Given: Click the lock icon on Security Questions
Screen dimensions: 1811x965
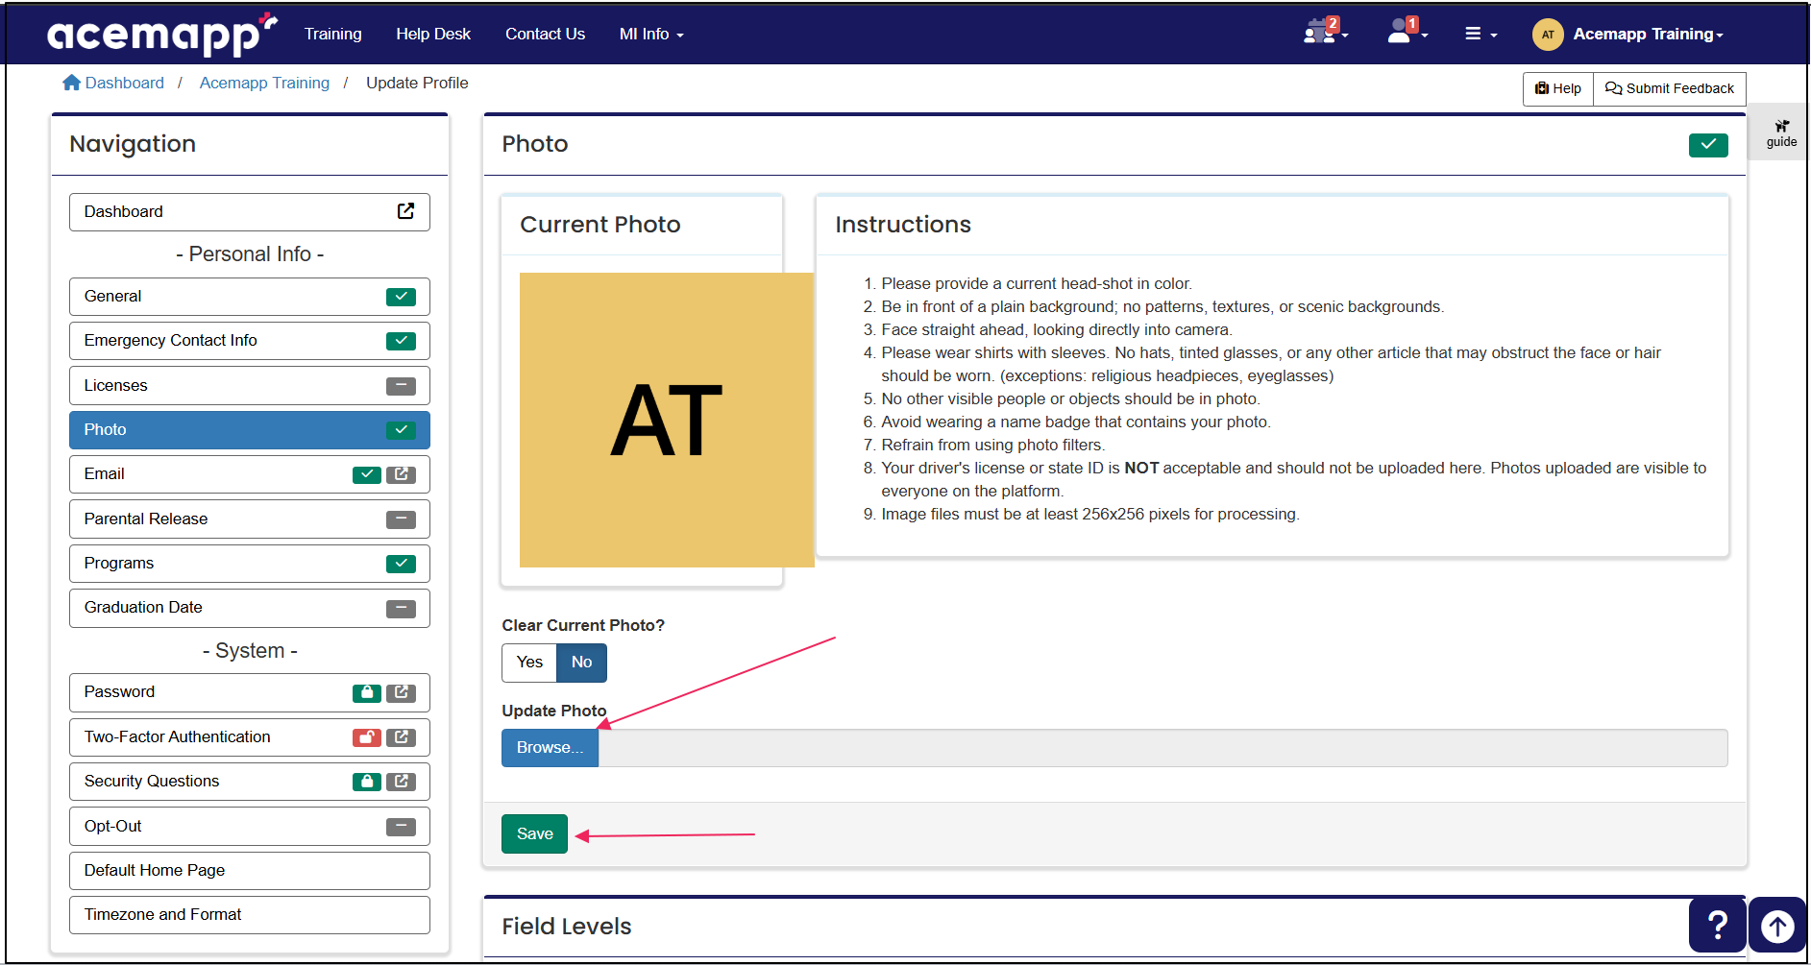Looking at the screenshot, I should pyautogui.click(x=366, y=781).
